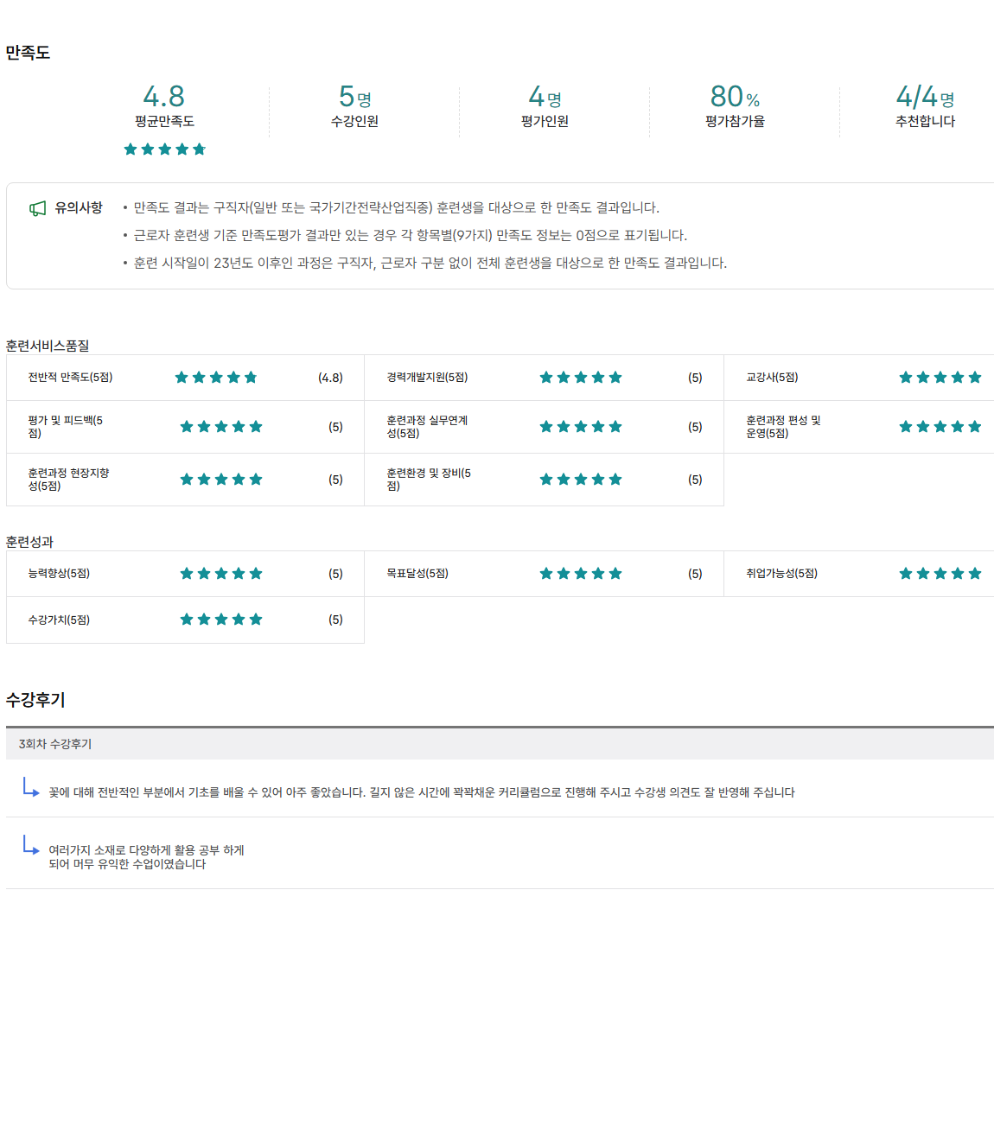Image resolution: width=994 pixels, height=1138 pixels.
Task: Click the reply arrow on the 여러가지 소재로 review
Action: point(31,845)
